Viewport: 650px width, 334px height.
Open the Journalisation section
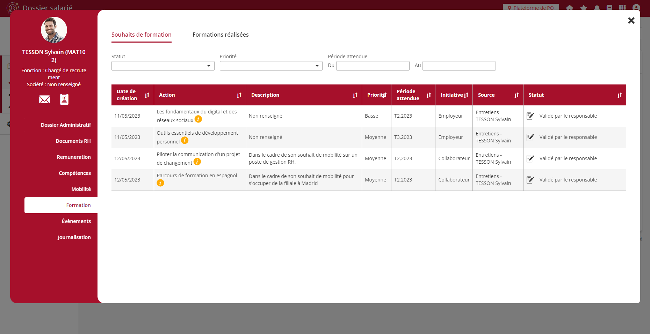[74, 237]
